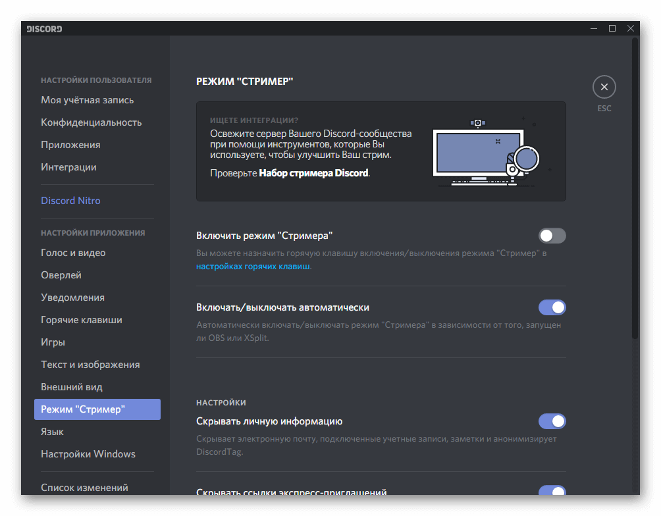Image resolution: width=661 pixels, height=516 pixels.
Task: Open Моя учётная запись settings
Action: (87, 100)
